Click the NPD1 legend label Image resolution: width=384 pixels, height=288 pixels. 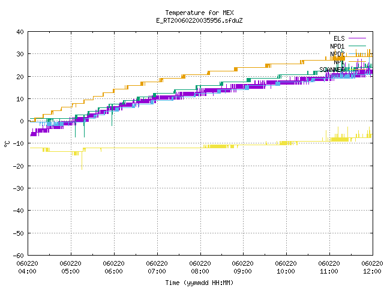point(337,46)
